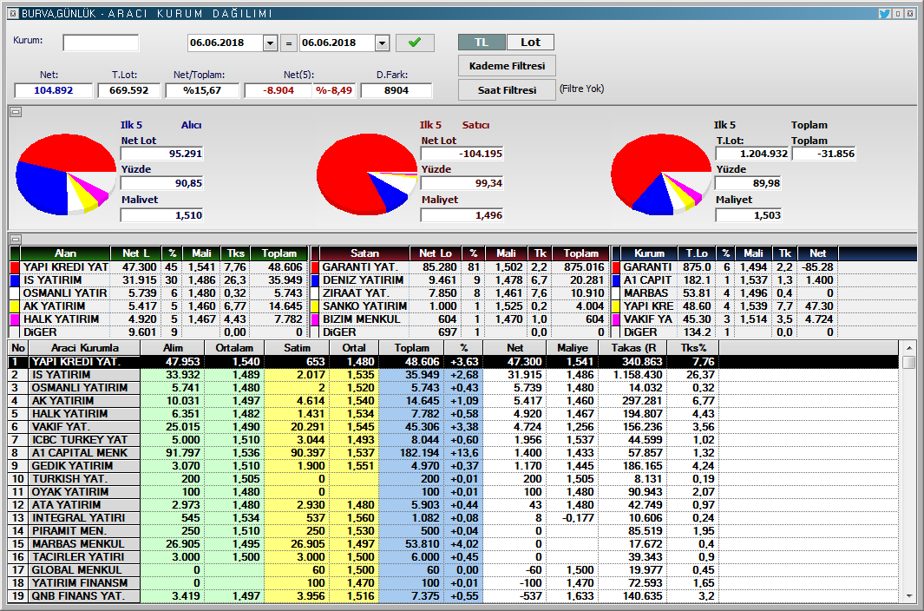Click the Ilk 5 Satıcı pie chart
The width and height of the screenshot is (924, 611).
pos(367,174)
